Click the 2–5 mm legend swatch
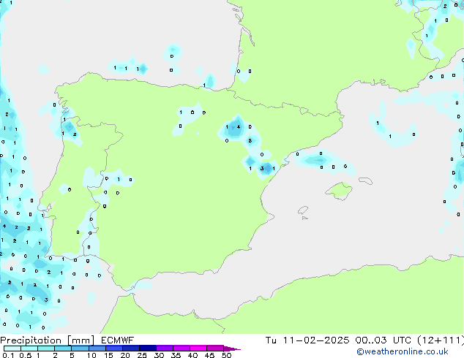The image size is (464, 358). click(x=63, y=349)
